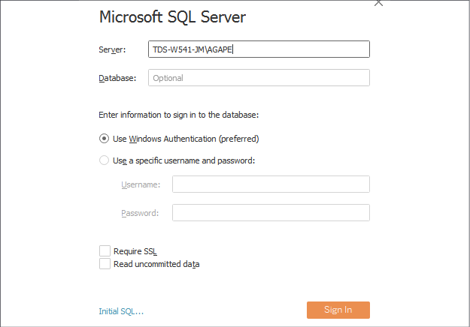The image size is (470, 327).
Task: Choose specific username and password radio button
Action: 104,160
